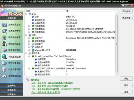
Task: Collapse the 网络 tree node
Action: [x=26, y=35]
